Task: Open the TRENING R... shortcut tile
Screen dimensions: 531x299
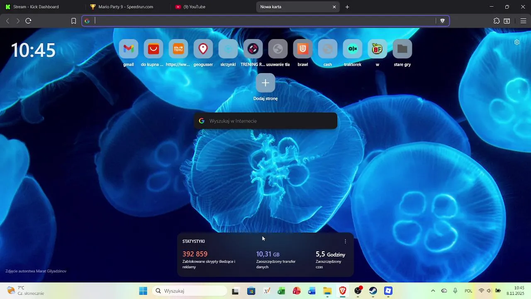Action: point(253,49)
